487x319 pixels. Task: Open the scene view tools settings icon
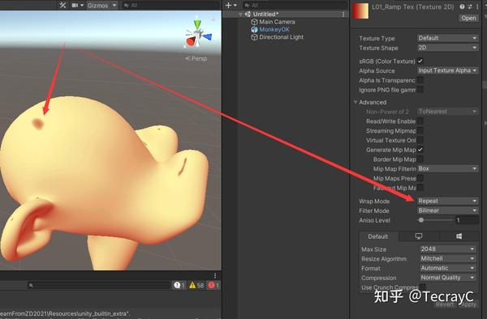tap(62, 5)
